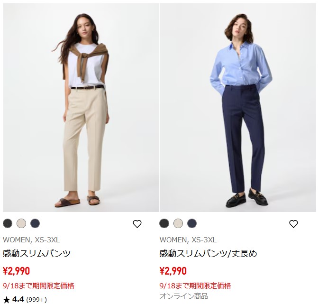Screen dimensions: 318x304
Task: Click the オンライン商品 label
Action: [184, 296]
